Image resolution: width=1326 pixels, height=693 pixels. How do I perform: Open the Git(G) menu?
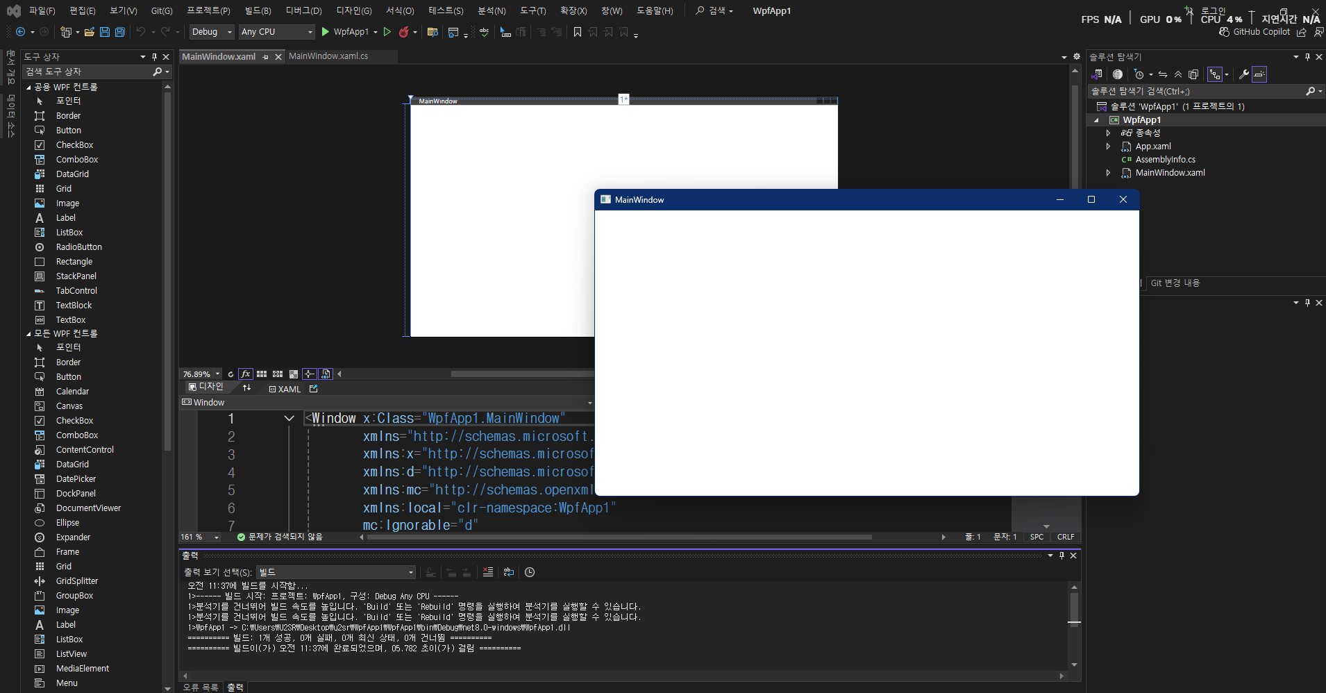coord(162,11)
